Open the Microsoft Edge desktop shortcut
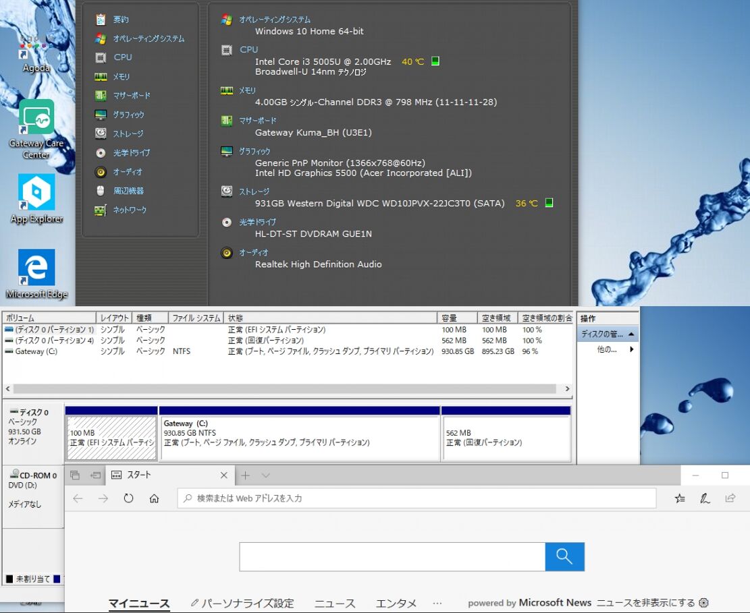This screenshot has height=613, width=750. tap(36, 274)
